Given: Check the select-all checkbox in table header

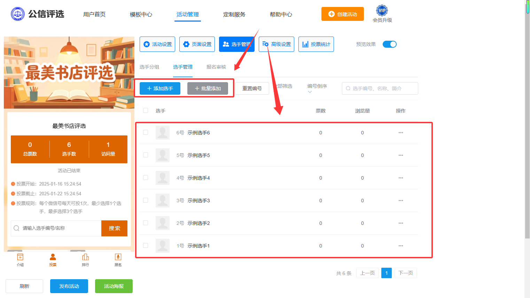Looking at the screenshot, I should [146, 110].
